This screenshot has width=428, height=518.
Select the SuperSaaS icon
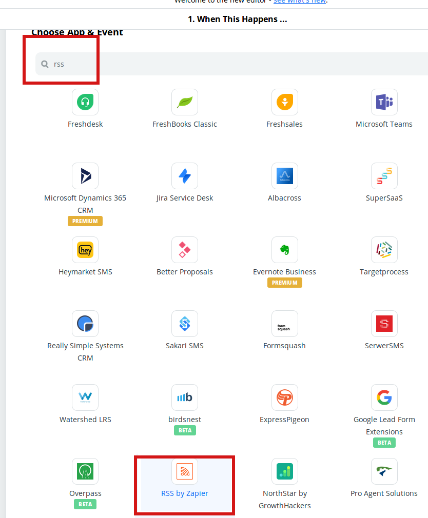point(384,176)
